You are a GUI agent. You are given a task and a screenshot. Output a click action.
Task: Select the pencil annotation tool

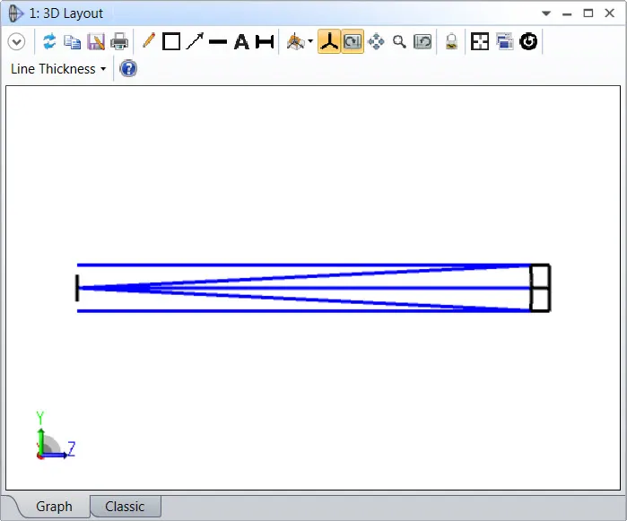pos(149,41)
